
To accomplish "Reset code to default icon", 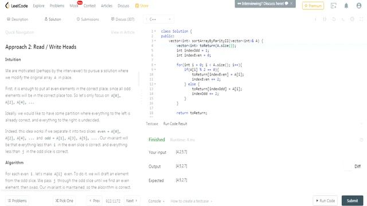I will (334, 19).
